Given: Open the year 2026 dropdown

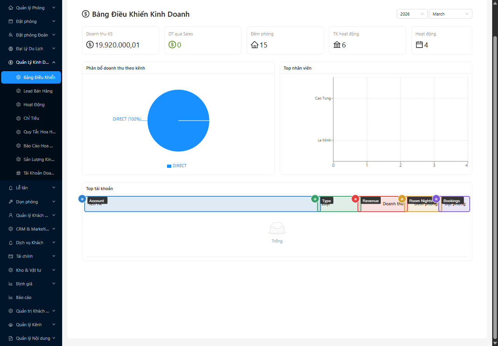Looking at the screenshot, I should tap(411, 14).
